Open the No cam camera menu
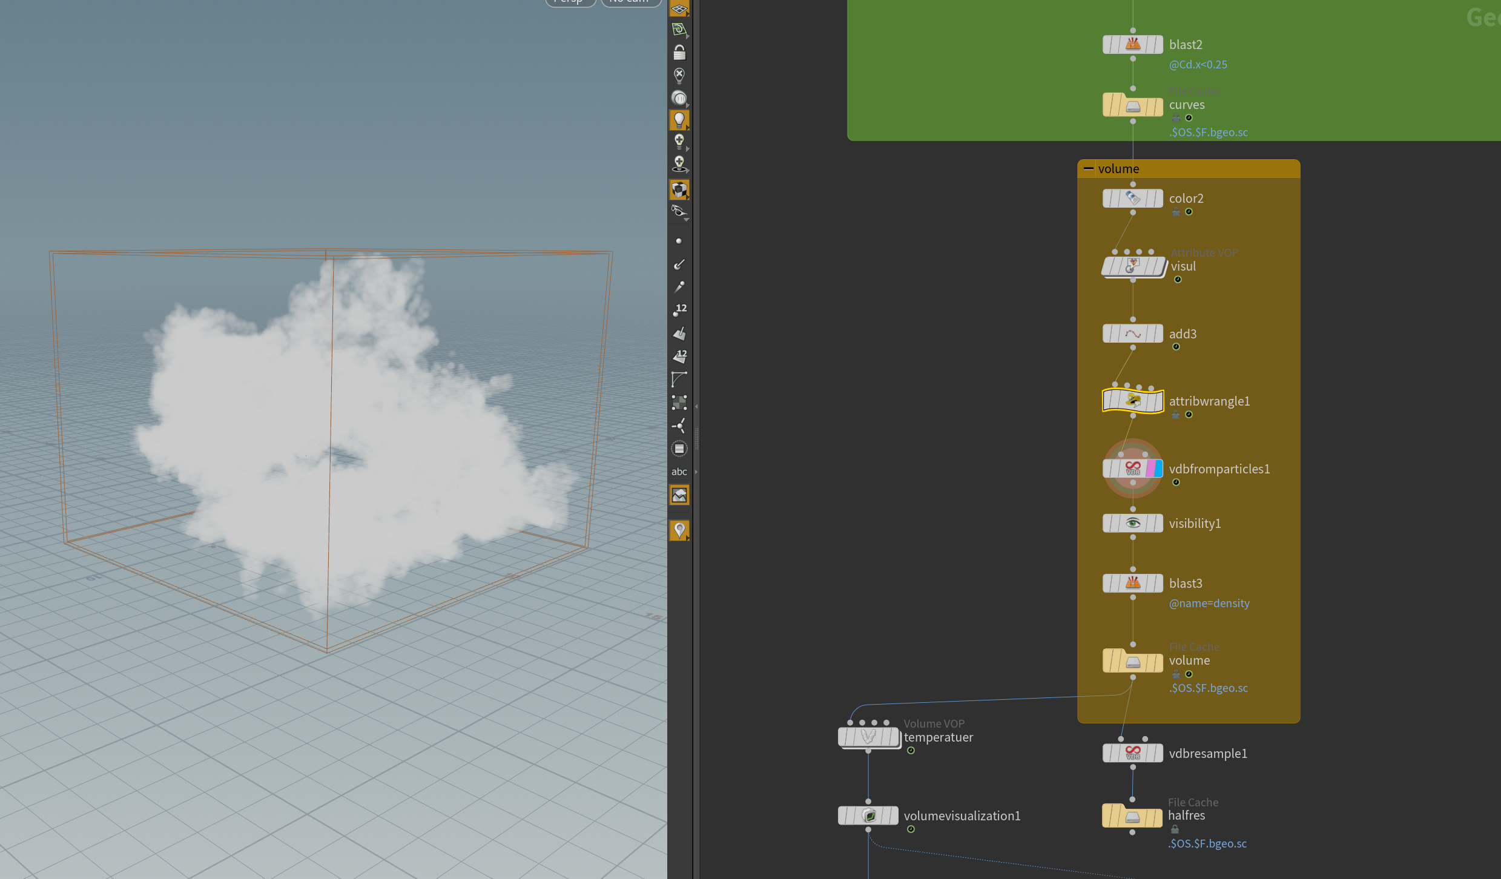 (x=630, y=2)
